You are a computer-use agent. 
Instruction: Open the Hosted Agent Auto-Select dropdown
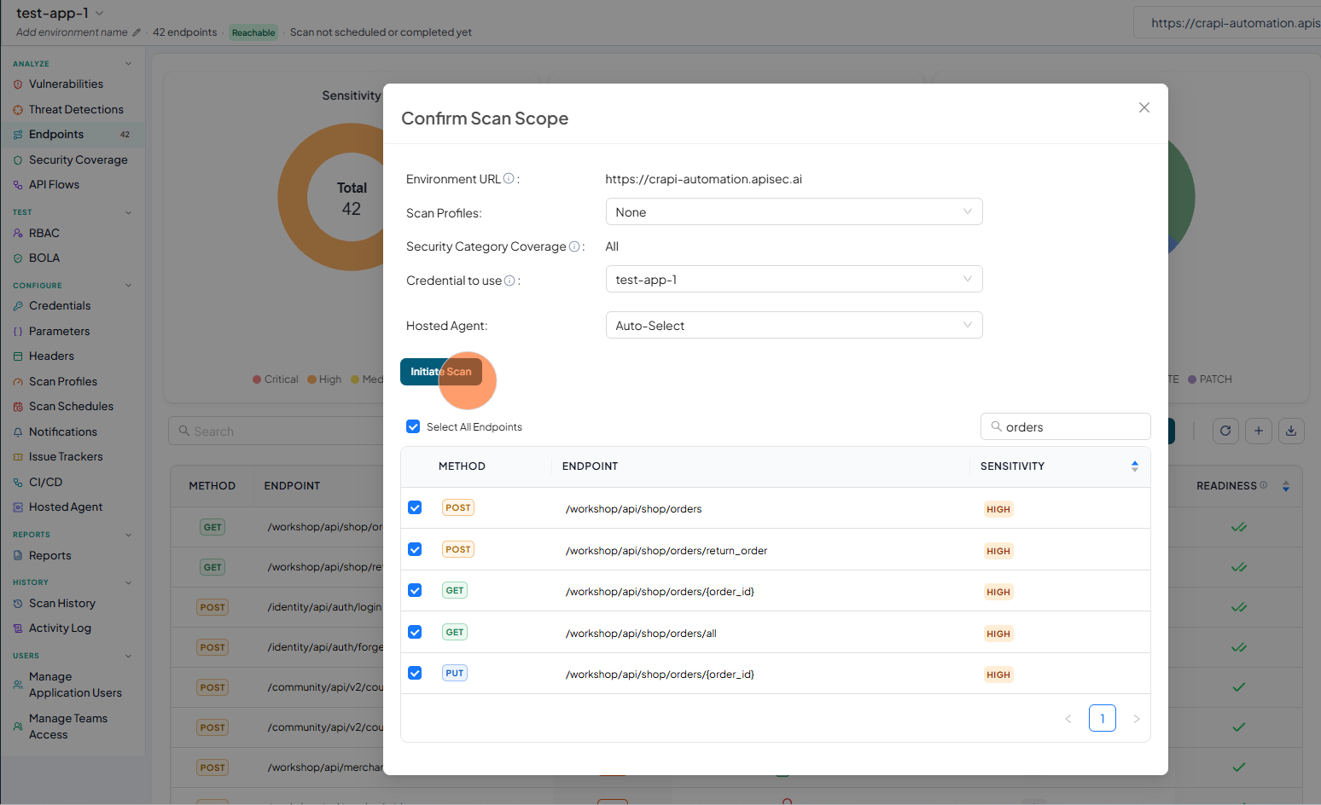(x=794, y=325)
